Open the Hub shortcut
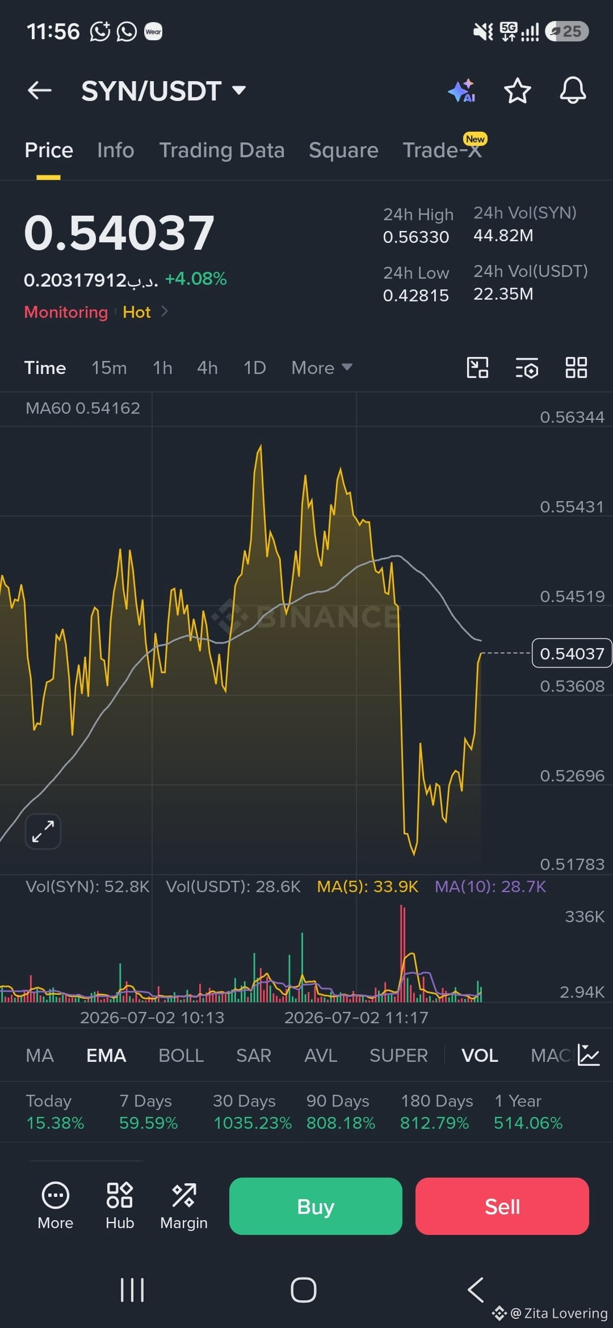Viewport: 613px width, 1328px height. [x=120, y=1206]
